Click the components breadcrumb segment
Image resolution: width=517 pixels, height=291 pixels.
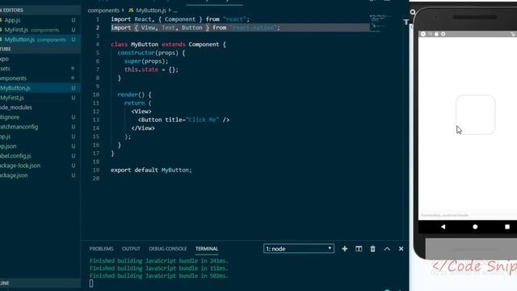point(103,11)
